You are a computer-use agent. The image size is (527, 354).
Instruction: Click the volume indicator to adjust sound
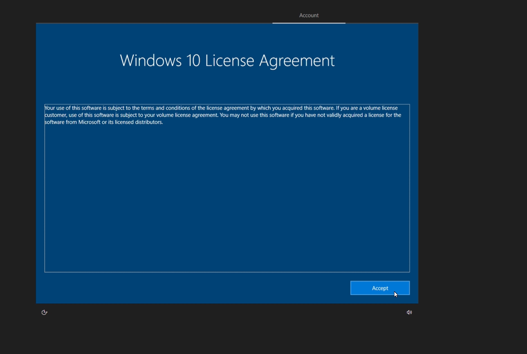tap(409, 312)
